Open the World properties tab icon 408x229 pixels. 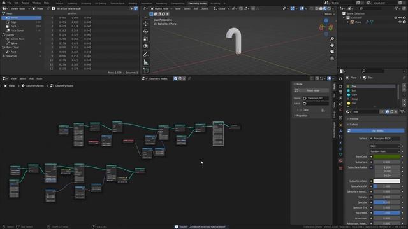pyautogui.click(x=340, y=110)
